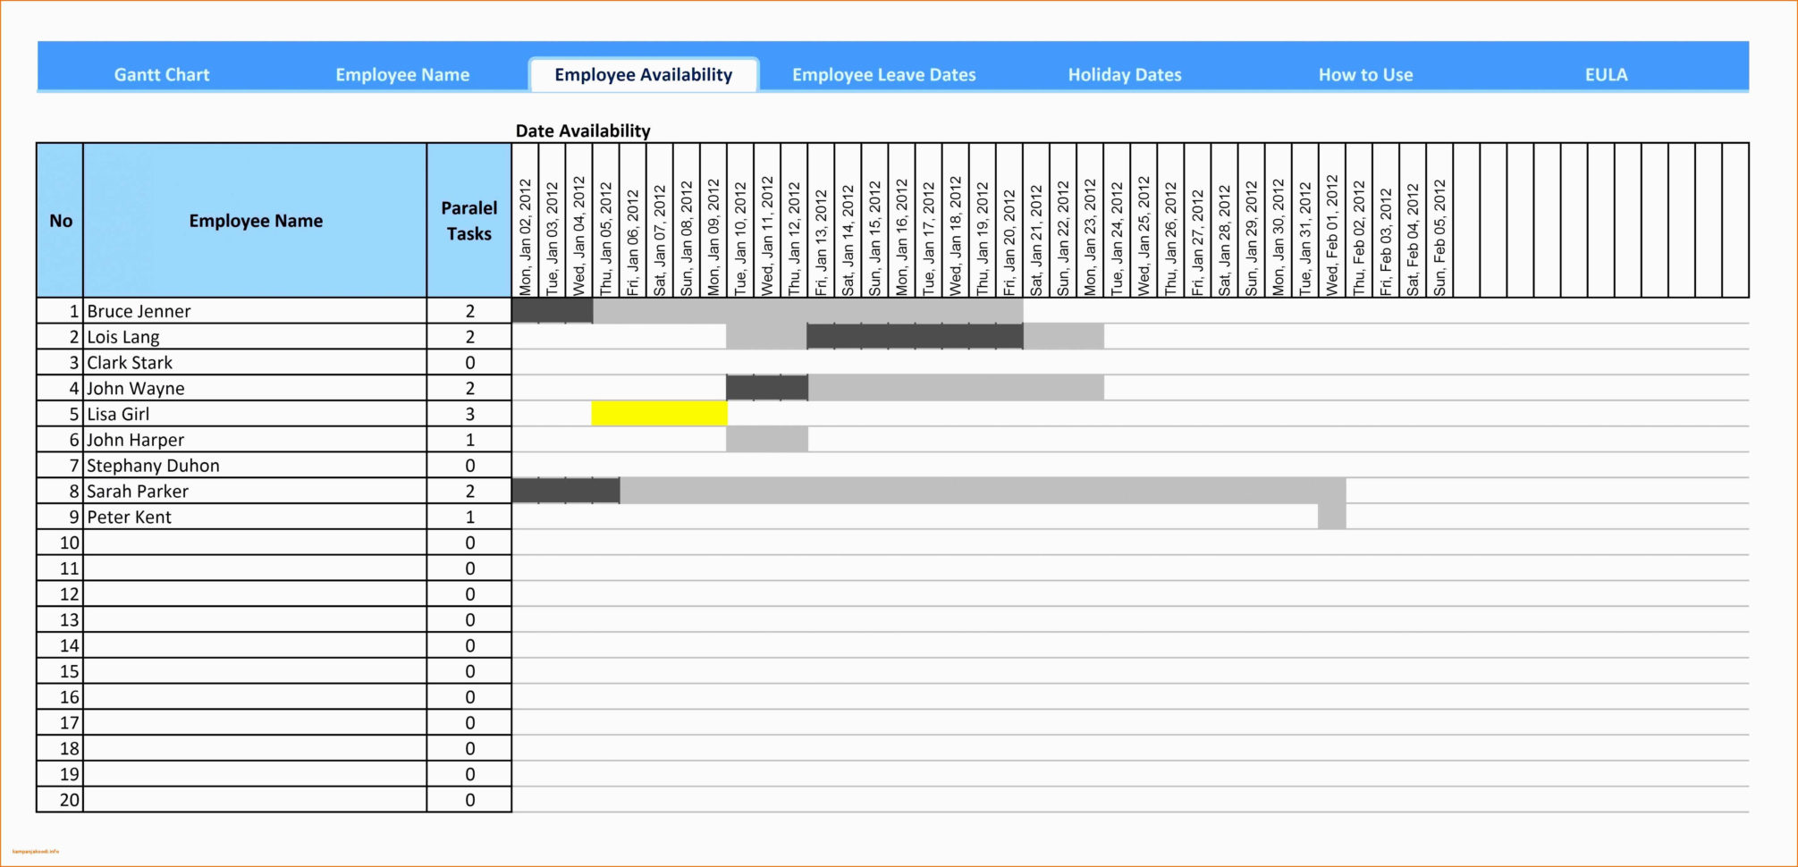Select the "Lisa Girl" name cell

[256, 414]
